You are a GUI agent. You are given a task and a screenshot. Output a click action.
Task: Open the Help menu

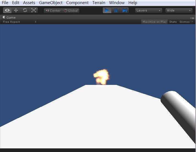pos(133,3)
